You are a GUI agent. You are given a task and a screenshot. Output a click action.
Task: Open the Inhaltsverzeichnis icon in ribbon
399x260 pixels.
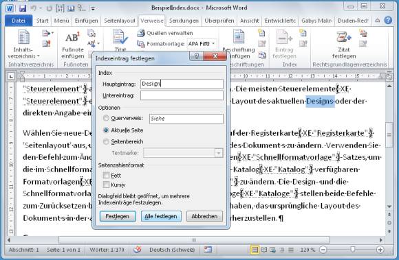(23, 38)
